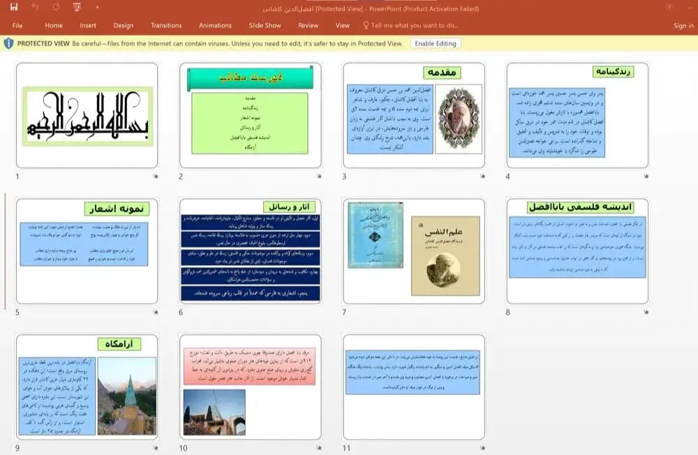The width and height of the screenshot is (698, 455).
Task: Select slide 3 with portrait thumbnail
Action: click(414, 115)
